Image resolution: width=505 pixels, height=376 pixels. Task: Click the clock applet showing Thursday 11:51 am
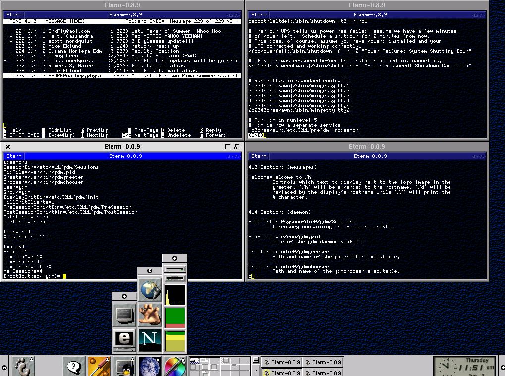tap(465, 367)
